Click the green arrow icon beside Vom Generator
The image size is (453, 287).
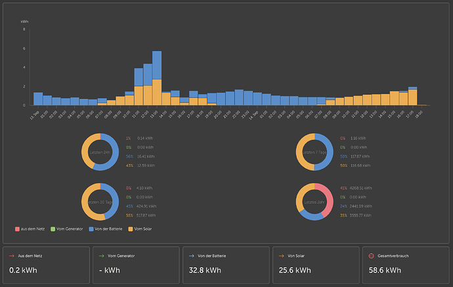[x=101, y=256]
